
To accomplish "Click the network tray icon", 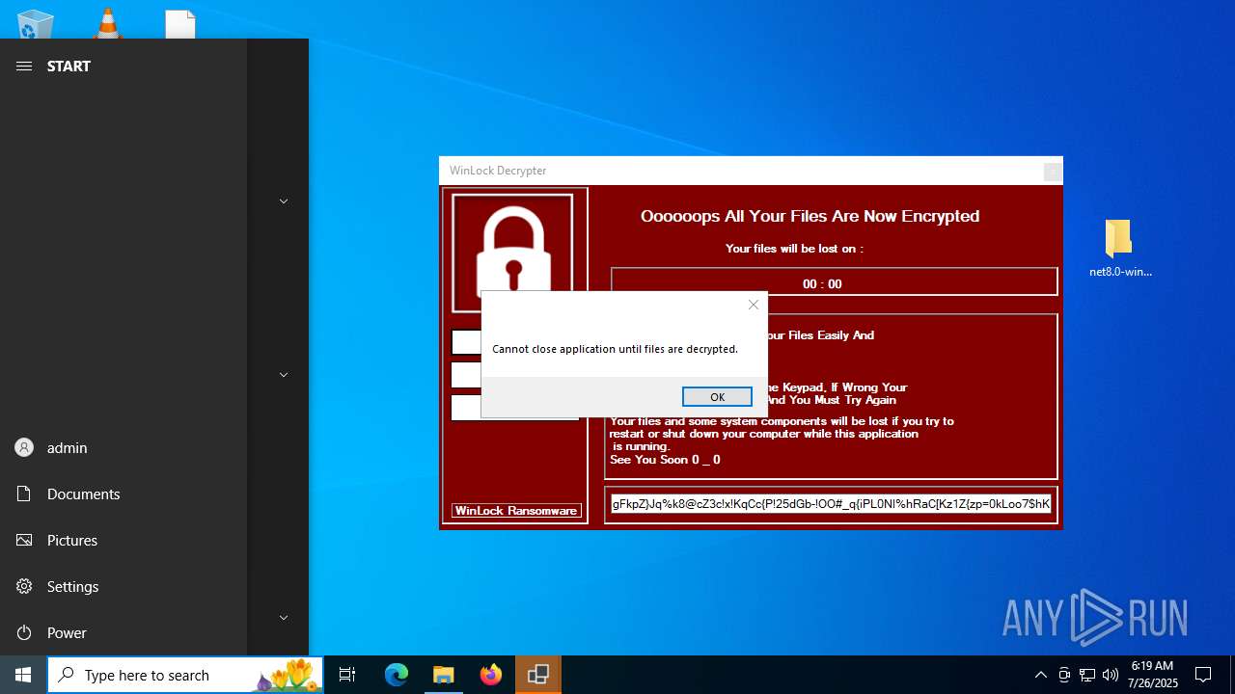I will click(x=1087, y=675).
